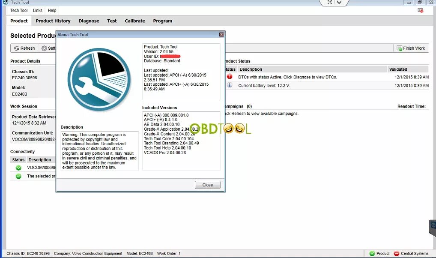436x258 pixels.
Task: Click Close in About Tech Tool dialog
Action: 207,185
